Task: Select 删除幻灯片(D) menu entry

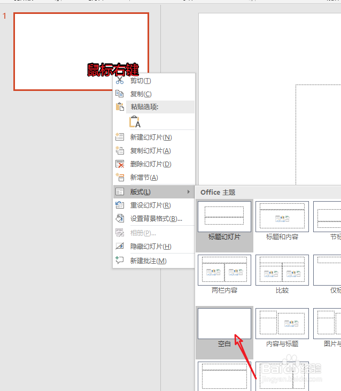Action: tap(154, 164)
